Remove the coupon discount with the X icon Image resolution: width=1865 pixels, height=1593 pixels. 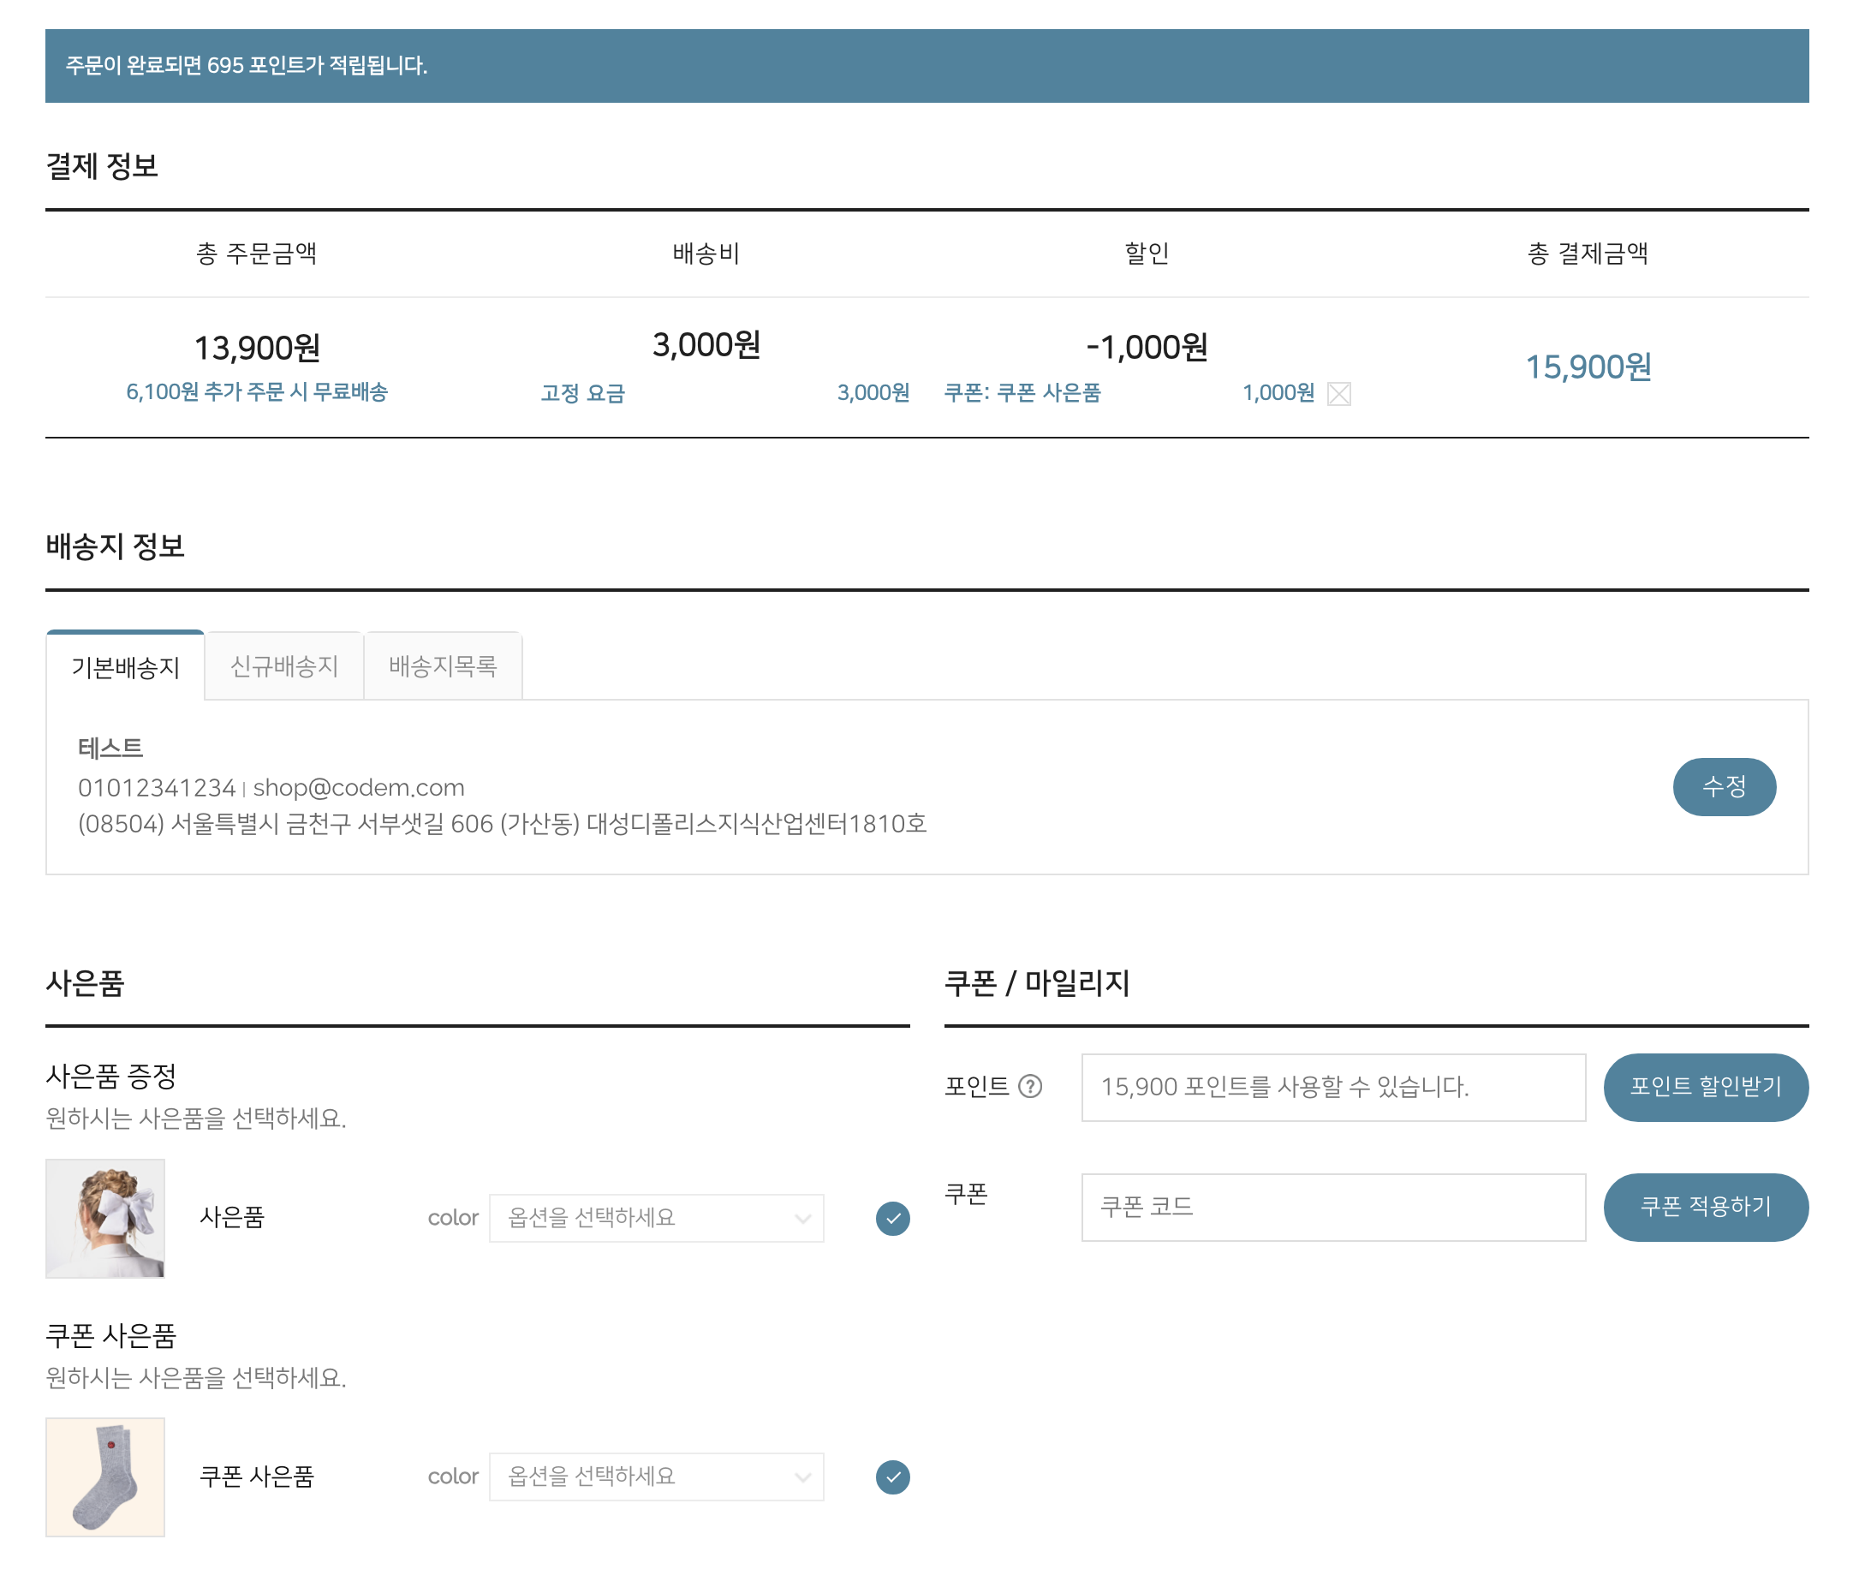(1338, 393)
